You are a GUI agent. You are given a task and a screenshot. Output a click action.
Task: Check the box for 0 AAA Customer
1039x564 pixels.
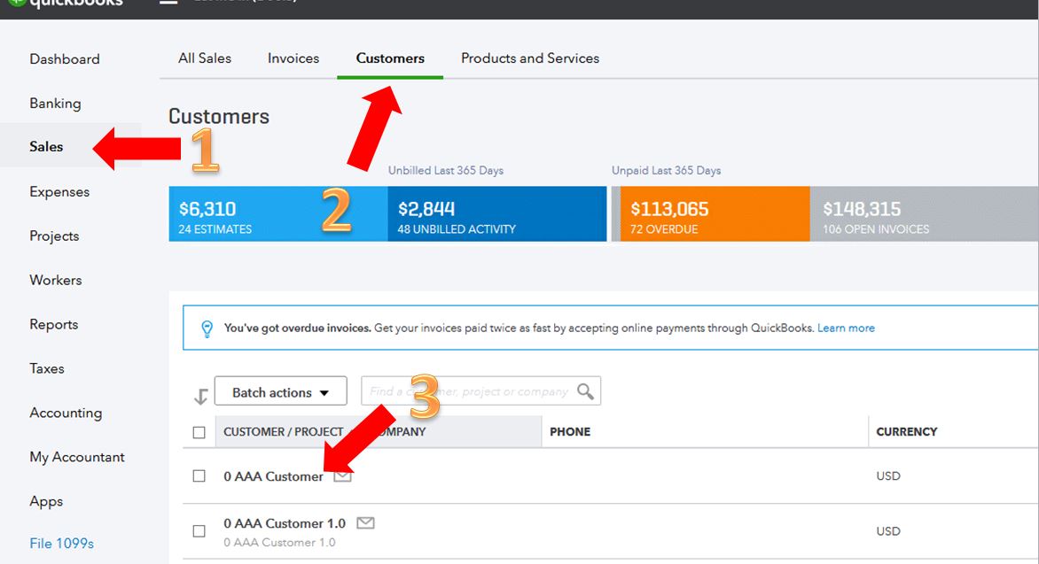point(199,476)
